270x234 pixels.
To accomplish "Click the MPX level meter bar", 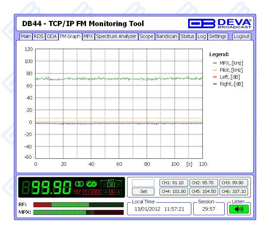I will coord(78,212).
